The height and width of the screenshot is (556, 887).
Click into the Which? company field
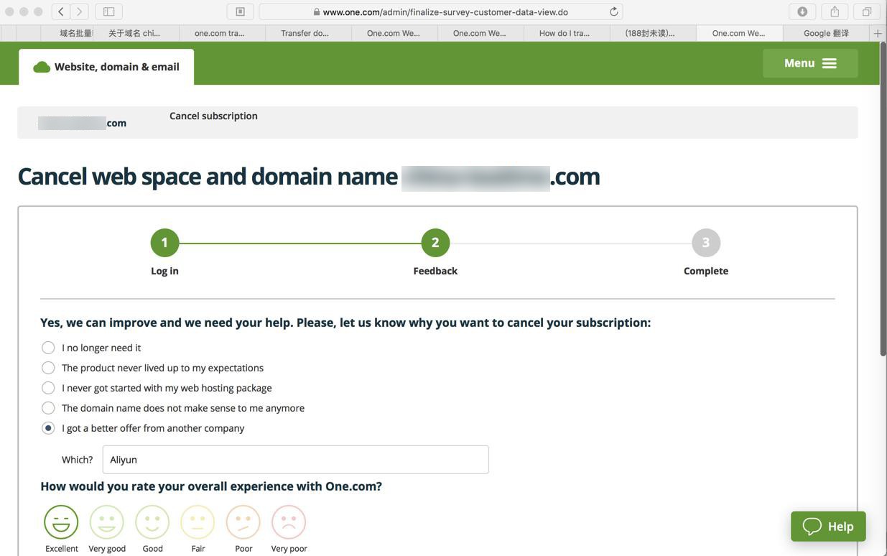[295, 460]
